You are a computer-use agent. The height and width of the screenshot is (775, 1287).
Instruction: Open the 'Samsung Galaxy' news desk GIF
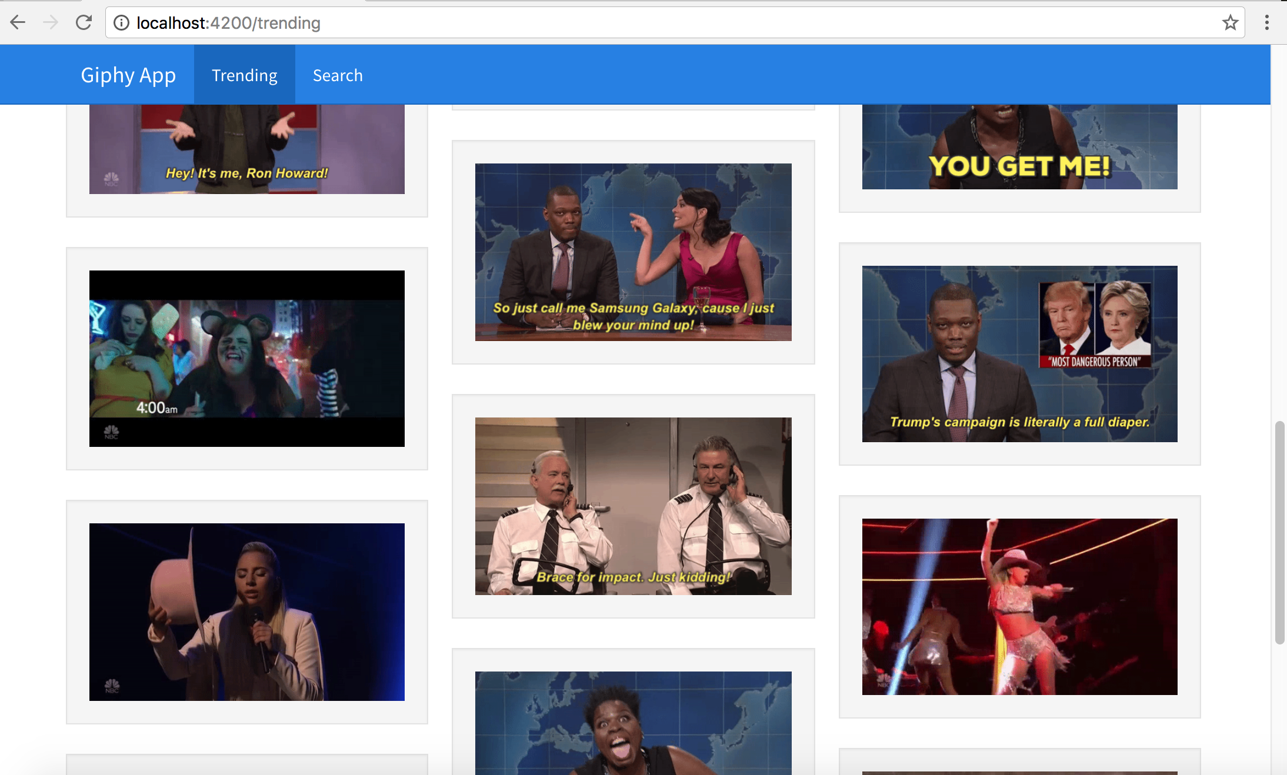click(634, 252)
